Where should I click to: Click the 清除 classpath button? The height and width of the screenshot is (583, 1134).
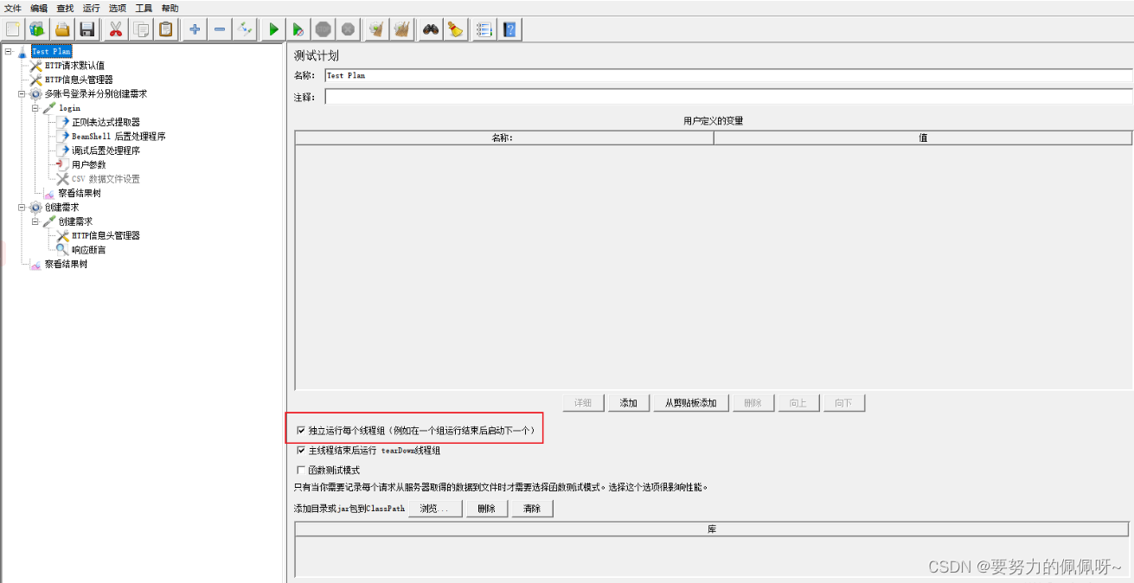[x=532, y=509]
